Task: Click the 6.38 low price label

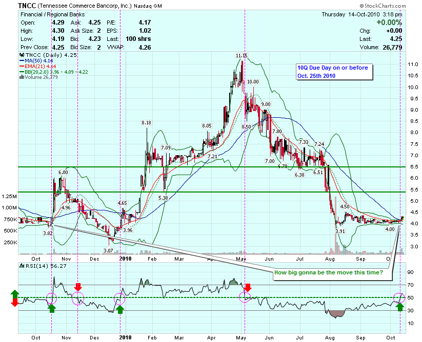Action: 299,175
